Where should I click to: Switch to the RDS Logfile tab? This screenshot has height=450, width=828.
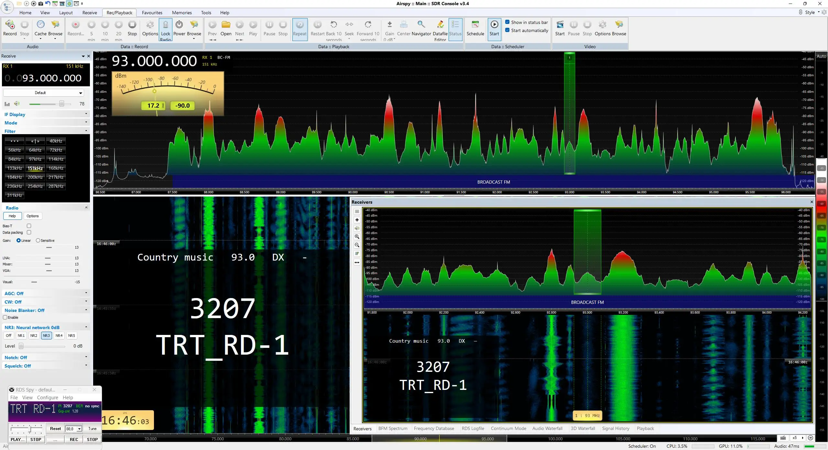pos(473,428)
